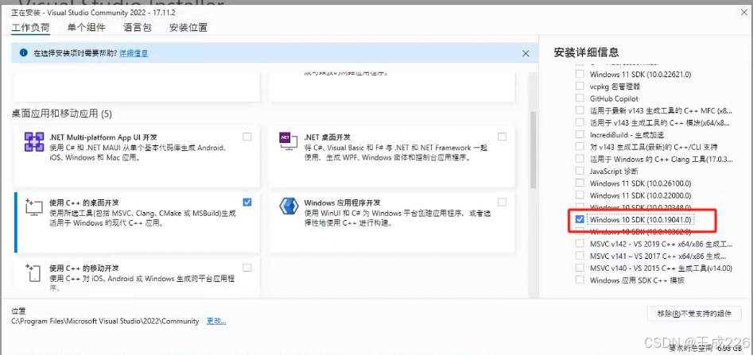Tick the 使用 C++ 的移动开发 checkbox
This screenshot has width=753, height=355.
[x=246, y=267]
